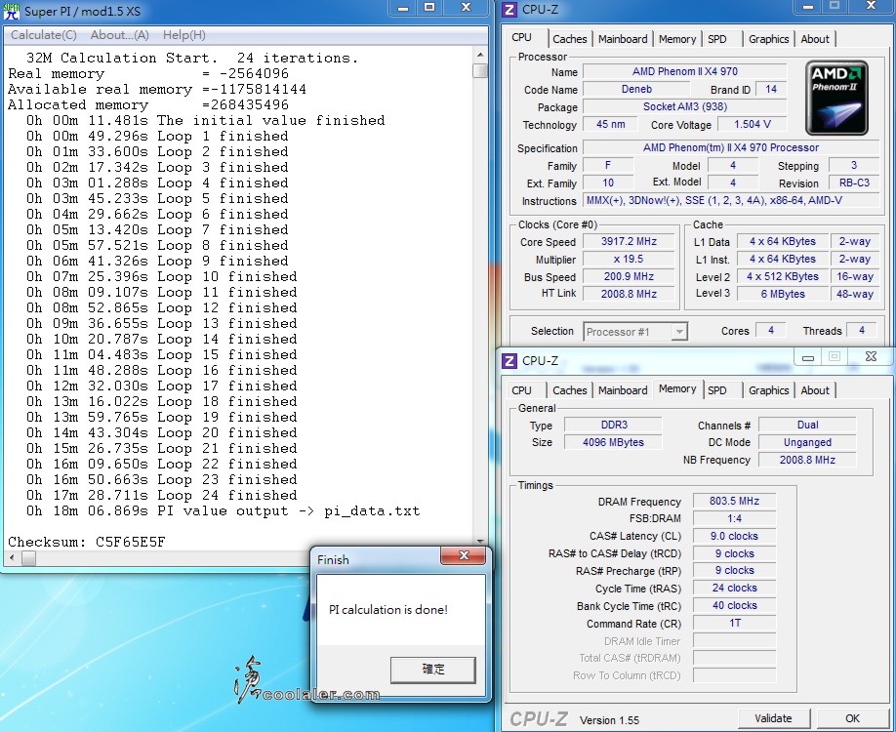Click the 'PI calculation is done!' message text

click(388, 610)
